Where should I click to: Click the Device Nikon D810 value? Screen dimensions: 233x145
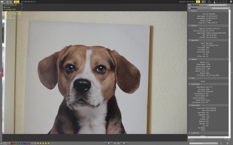pyautogui.click(x=210, y=43)
